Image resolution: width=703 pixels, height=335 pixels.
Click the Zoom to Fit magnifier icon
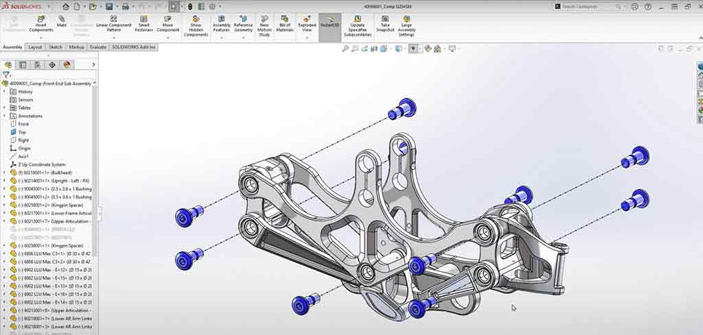click(x=345, y=49)
